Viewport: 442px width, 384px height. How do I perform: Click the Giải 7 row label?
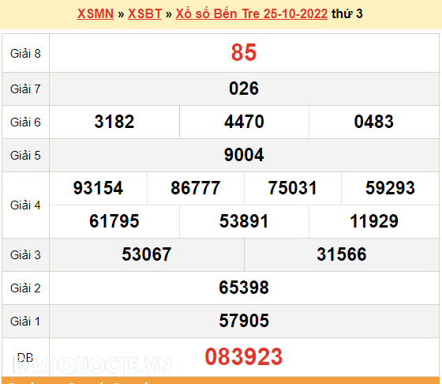click(x=25, y=89)
